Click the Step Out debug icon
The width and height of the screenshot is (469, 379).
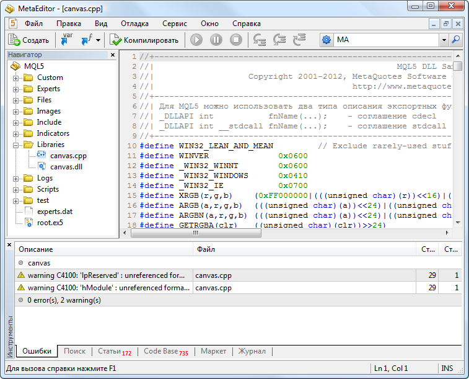point(299,40)
